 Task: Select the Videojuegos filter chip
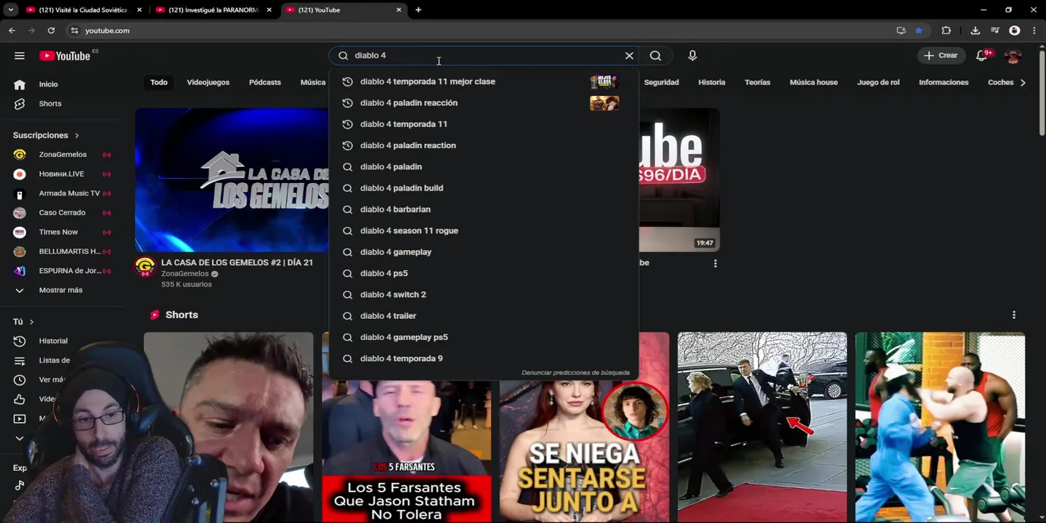(x=208, y=83)
